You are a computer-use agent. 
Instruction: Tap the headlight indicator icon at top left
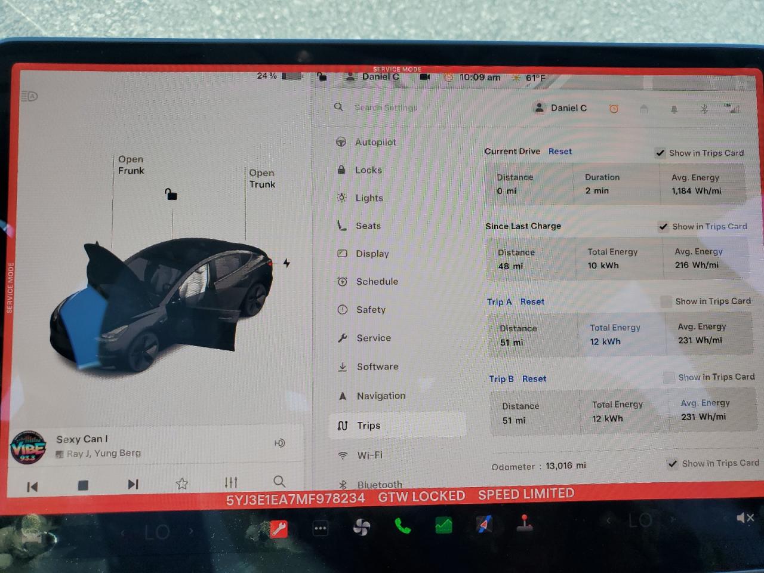29,96
